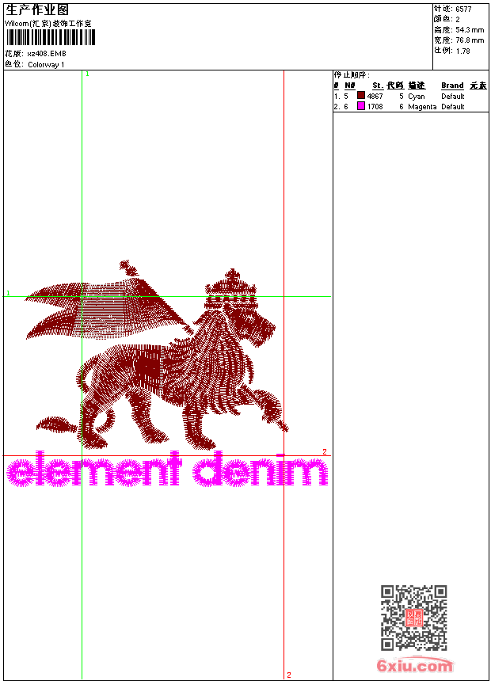Click the width value 76.8 mm
This screenshot has width=491, height=681.
pyautogui.click(x=470, y=40)
